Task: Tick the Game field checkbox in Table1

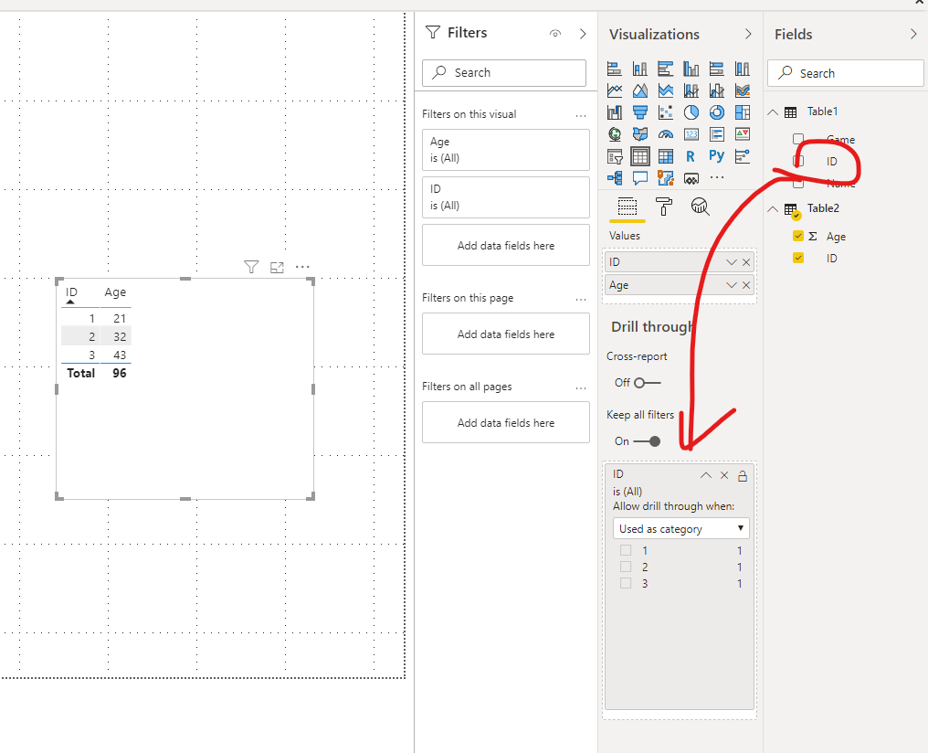Action: (x=798, y=140)
